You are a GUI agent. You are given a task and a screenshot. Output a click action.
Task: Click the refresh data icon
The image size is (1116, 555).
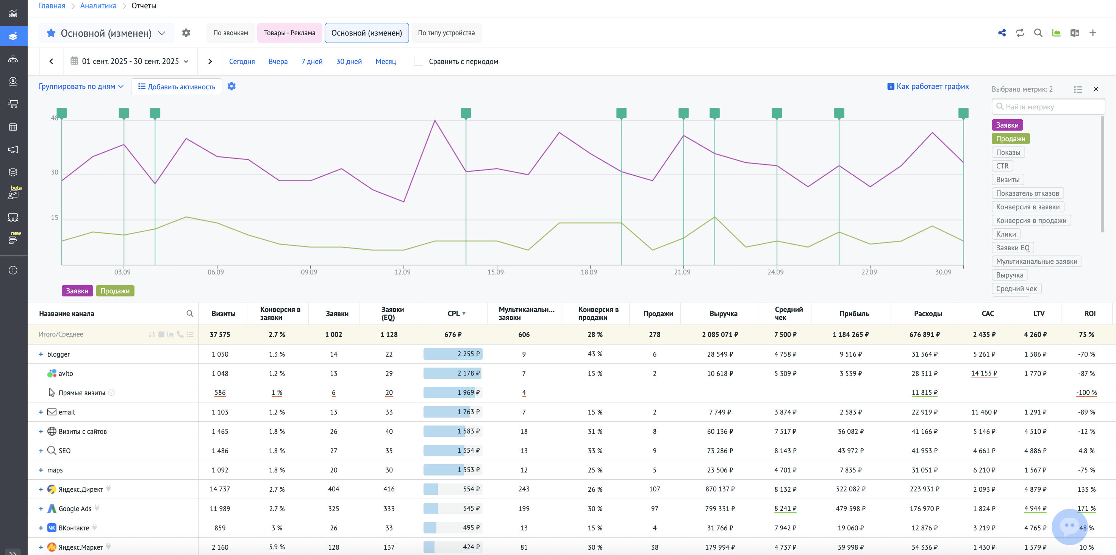click(x=1020, y=33)
